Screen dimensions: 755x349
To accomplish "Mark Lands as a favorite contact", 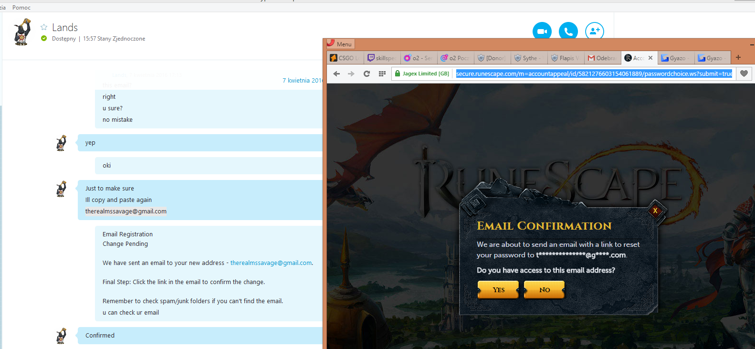I will [44, 27].
